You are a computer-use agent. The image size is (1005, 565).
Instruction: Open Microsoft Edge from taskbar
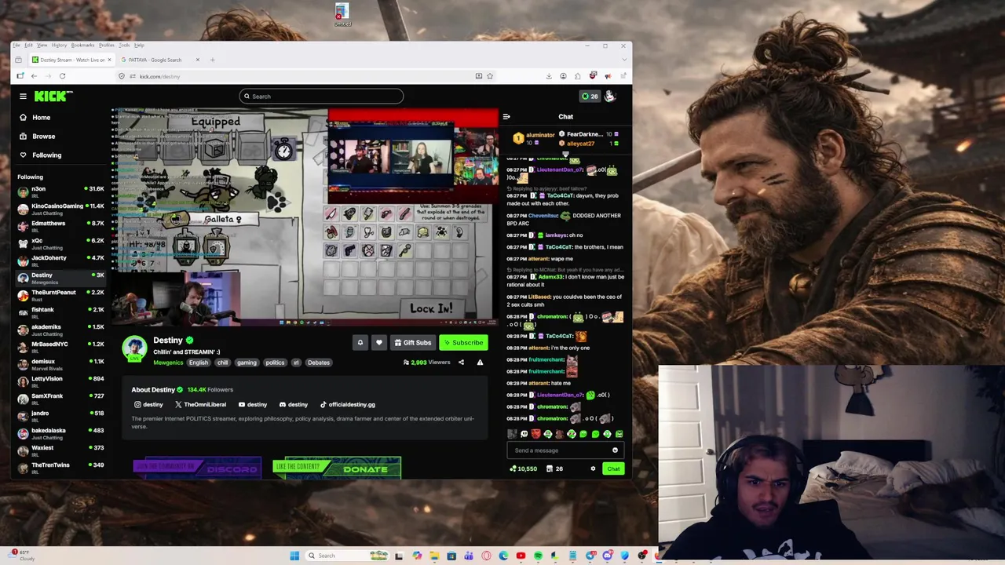(503, 556)
